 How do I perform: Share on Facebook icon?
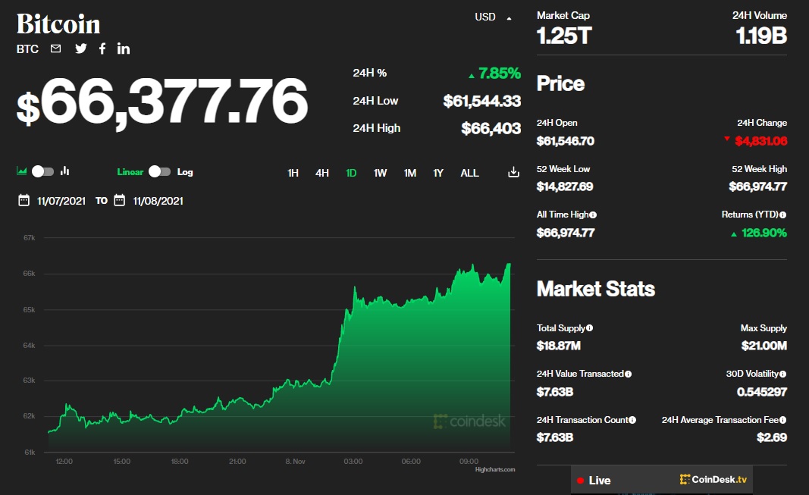coord(102,49)
